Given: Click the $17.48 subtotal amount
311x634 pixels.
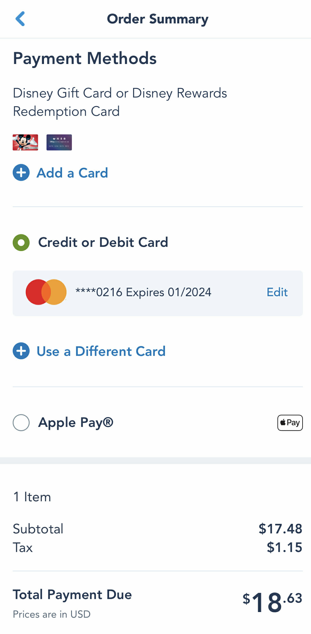Looking at the screenshot, I should pyautogui.click(x=280, y=529).
